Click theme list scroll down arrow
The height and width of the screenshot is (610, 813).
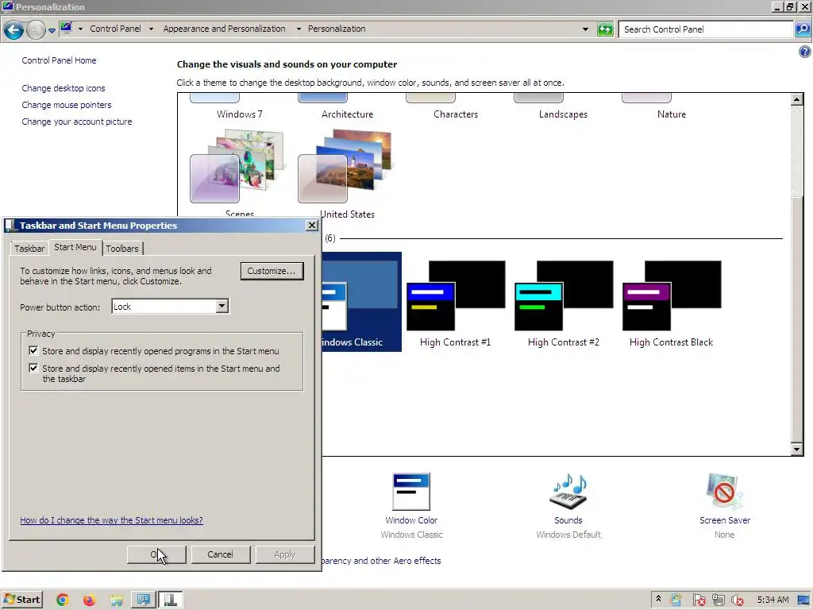[797, 450]
